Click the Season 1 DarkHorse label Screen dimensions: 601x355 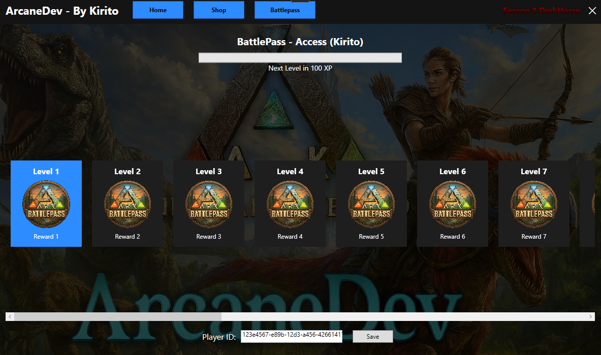pyautogui.click(x=541, y=10)
